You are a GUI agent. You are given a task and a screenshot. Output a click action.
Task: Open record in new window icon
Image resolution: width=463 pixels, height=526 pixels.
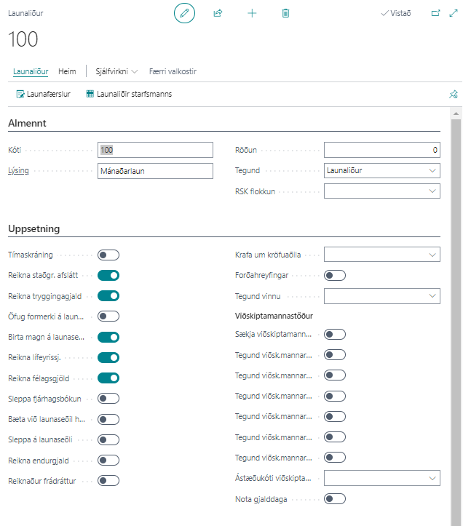[x=436, y=13]
